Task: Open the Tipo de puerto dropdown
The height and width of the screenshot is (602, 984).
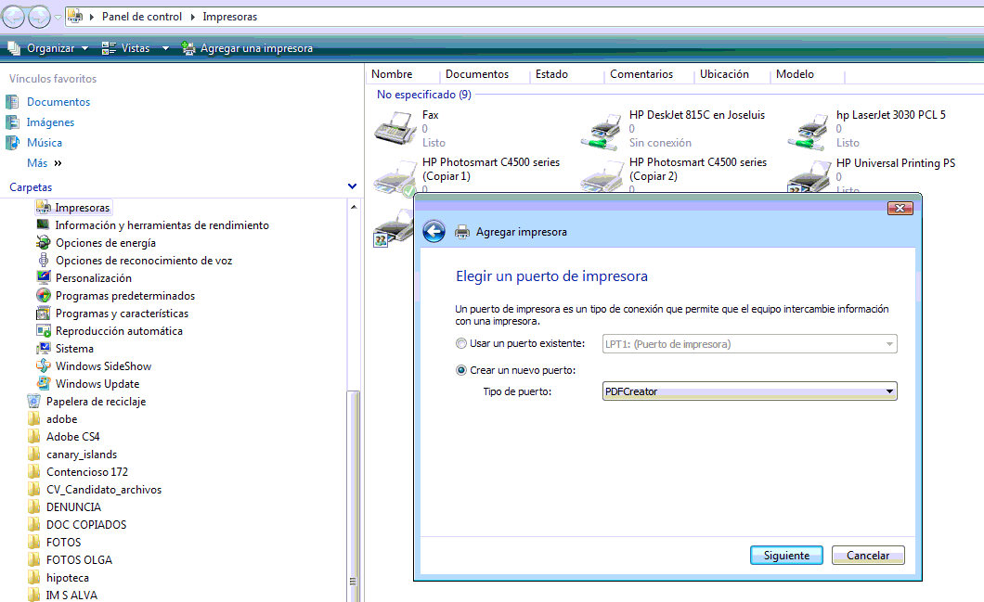Action: 888,391
